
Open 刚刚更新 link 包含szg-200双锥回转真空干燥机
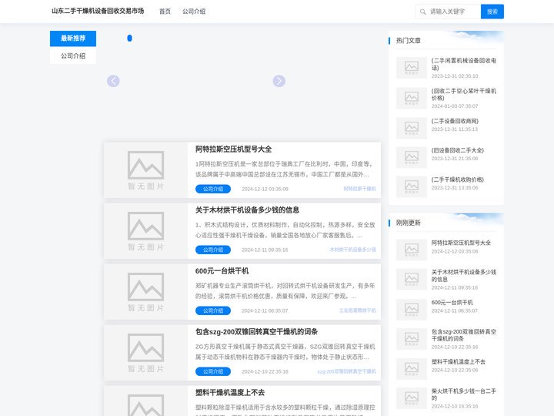point(463,335)
